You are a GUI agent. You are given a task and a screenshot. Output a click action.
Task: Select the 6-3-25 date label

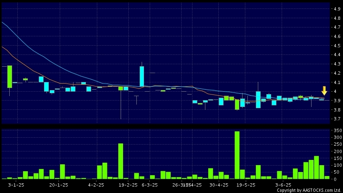pos(150,185)
